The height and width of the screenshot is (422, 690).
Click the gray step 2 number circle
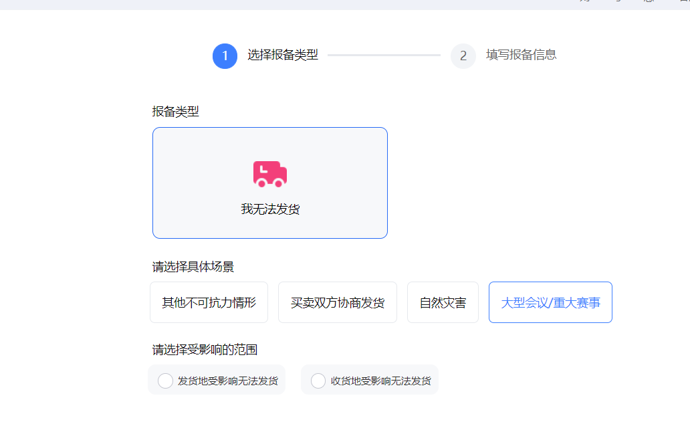[463, 56]
